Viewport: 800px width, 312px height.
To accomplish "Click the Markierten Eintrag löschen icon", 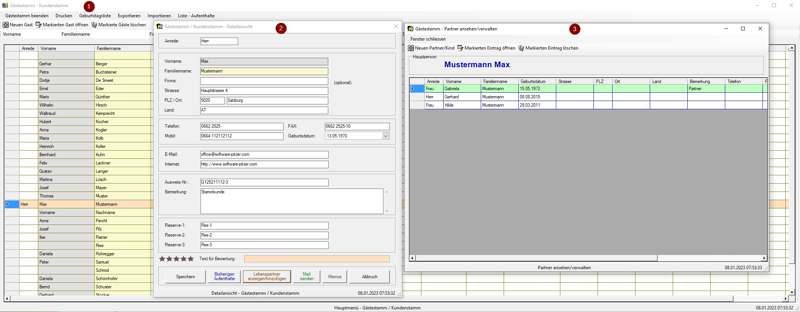I will (x=521, y=48).
